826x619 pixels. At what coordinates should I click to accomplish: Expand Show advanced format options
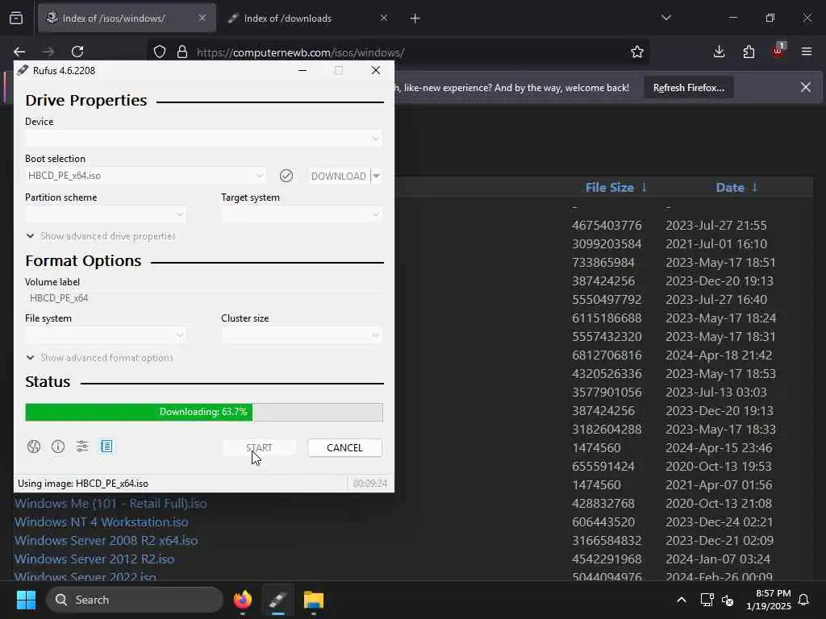(99, 358)
